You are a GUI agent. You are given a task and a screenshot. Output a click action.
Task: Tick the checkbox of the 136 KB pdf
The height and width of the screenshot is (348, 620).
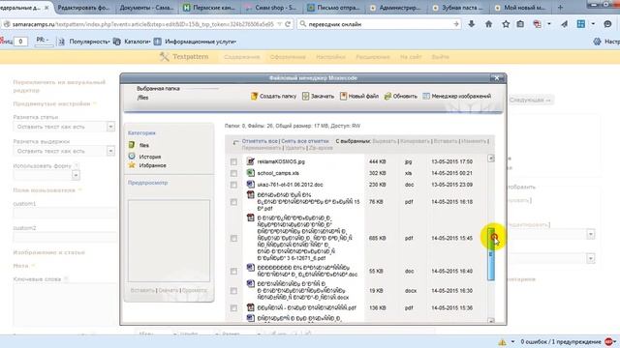pos(233,307)
